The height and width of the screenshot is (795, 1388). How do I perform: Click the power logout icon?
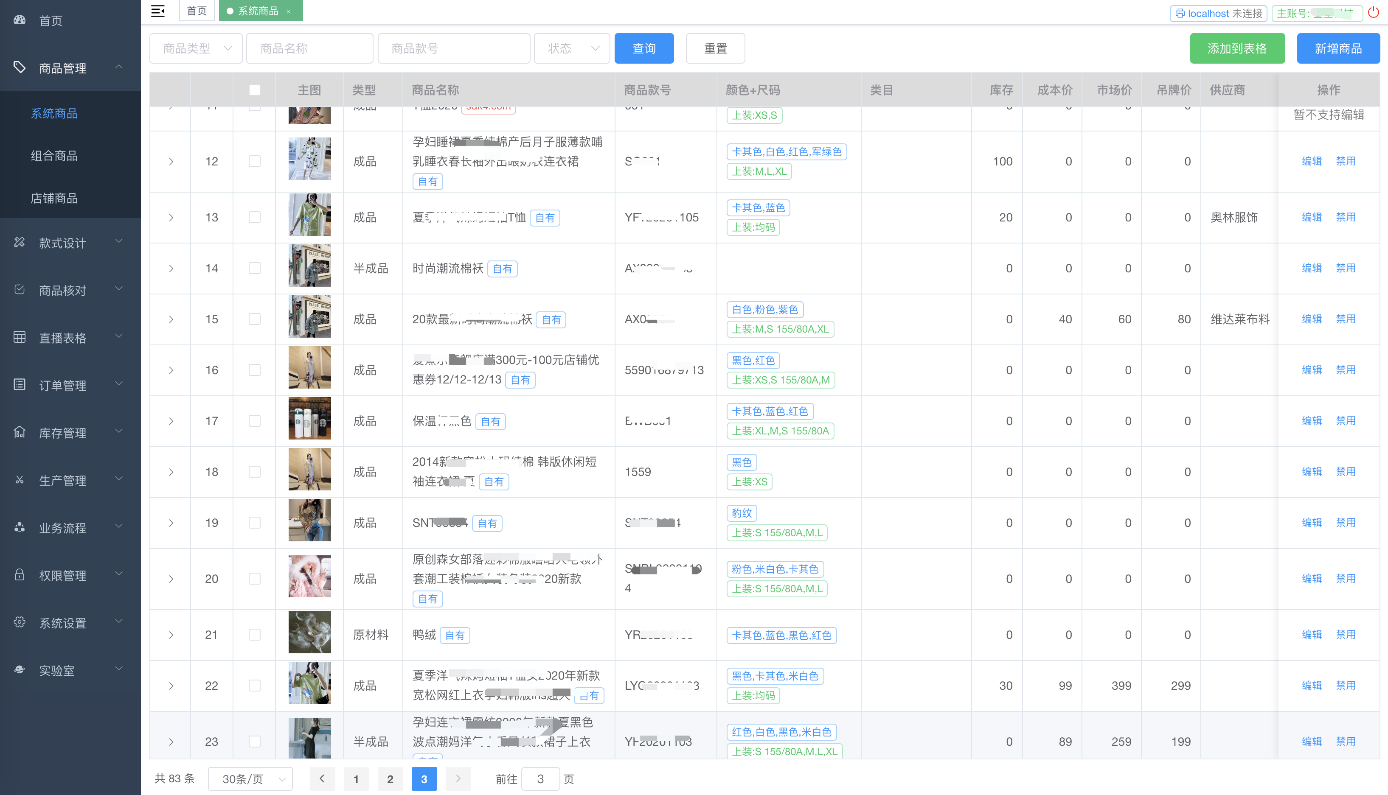(x=1373, y=13)
